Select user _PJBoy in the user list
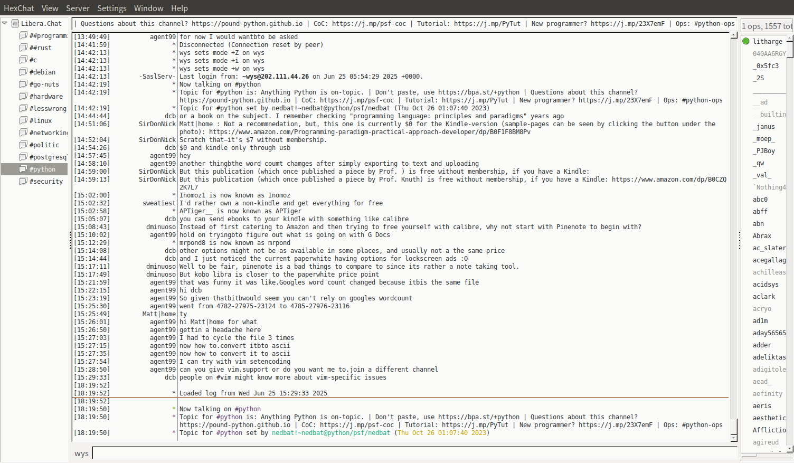The height and width of the screenshot is (463, 794). pyautogui.click(x=764, y=150)
